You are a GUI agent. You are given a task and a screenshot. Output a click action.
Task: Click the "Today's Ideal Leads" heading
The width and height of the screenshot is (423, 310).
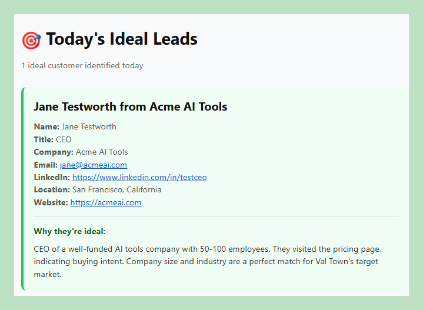[121, 39]
